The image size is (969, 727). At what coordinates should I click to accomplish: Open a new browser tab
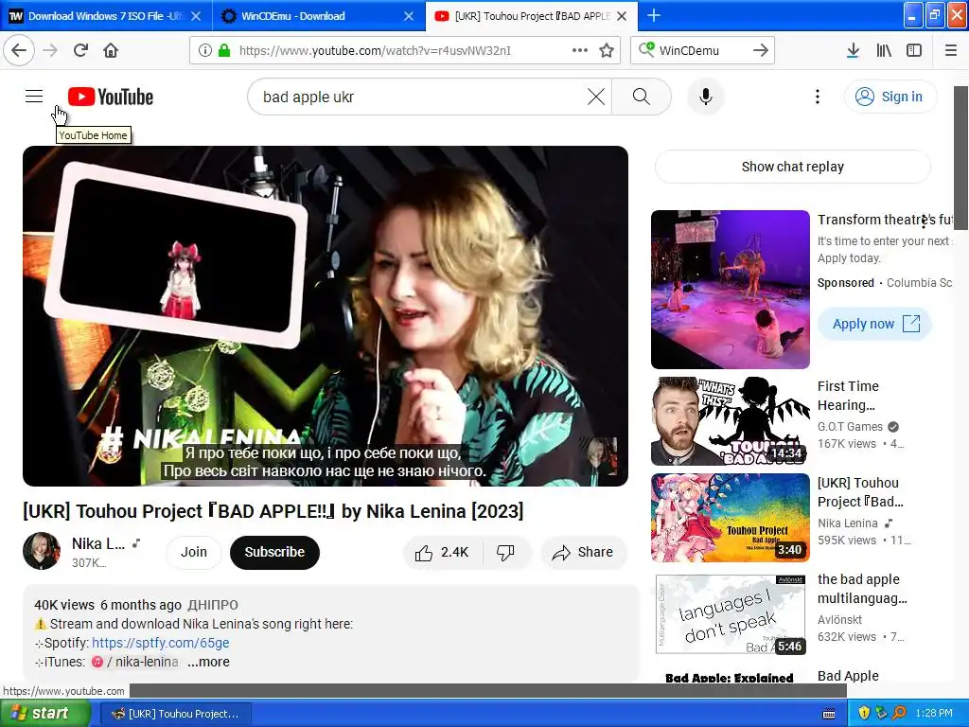tap(653, 15)
